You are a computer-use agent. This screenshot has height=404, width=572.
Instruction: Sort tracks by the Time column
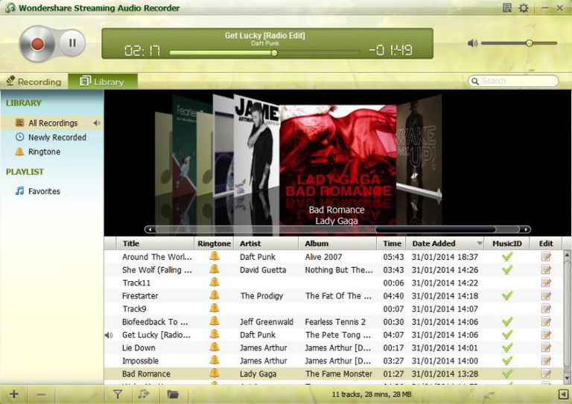(392, 243)
